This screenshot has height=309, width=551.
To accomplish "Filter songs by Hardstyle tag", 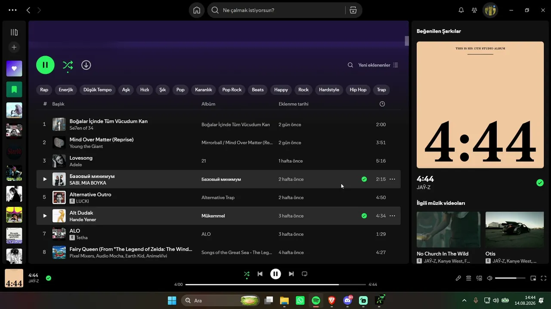I will (x=329, y=90).
